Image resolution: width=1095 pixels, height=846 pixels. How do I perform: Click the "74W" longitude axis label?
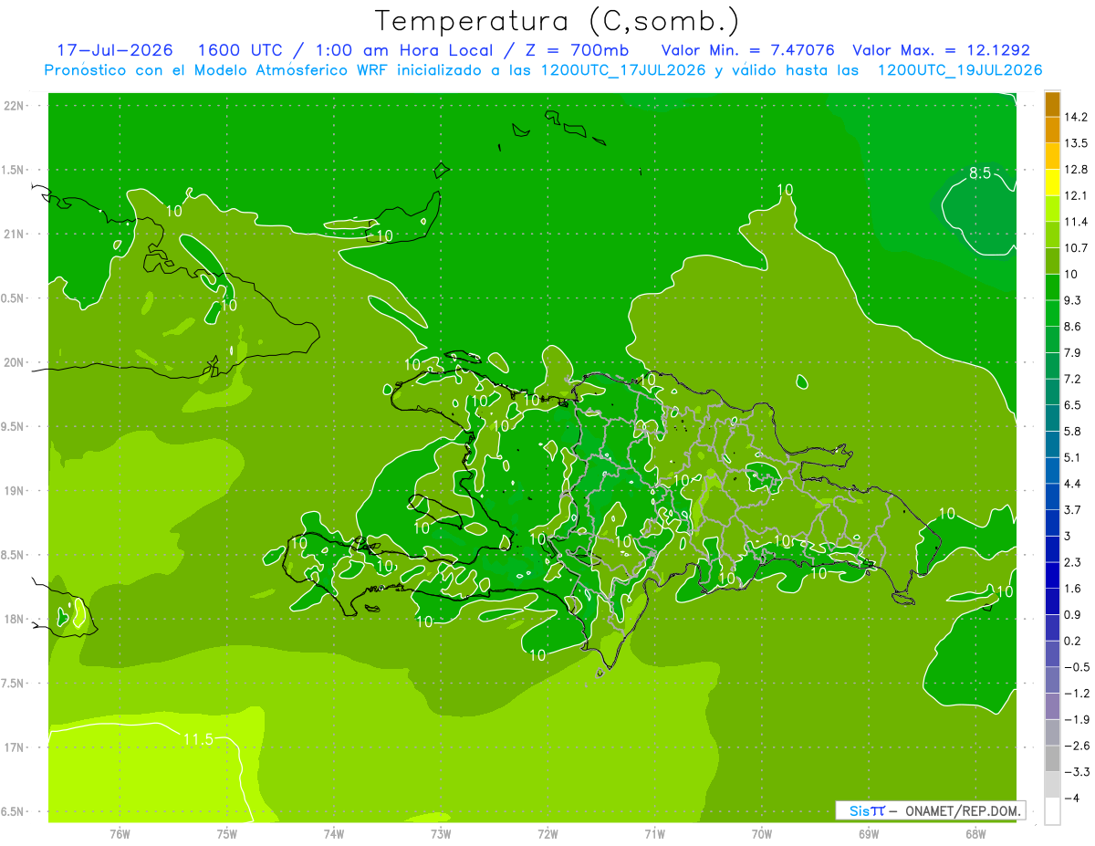(334, 833)
